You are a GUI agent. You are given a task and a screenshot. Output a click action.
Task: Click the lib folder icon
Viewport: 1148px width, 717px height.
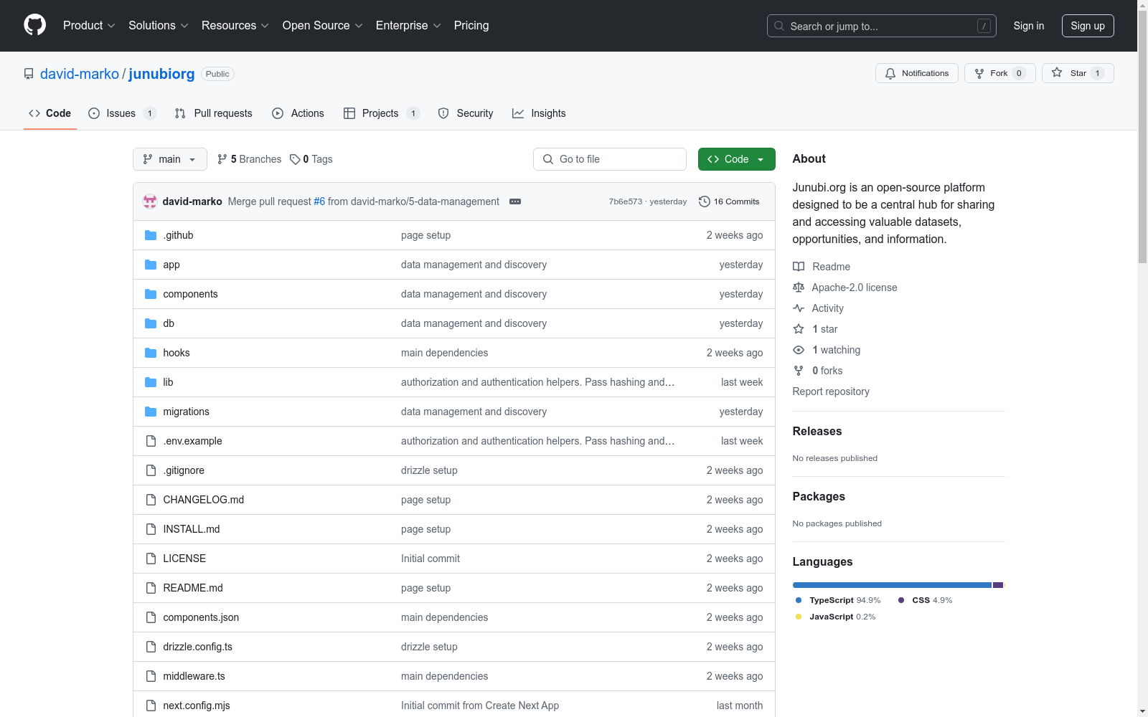[151, 382]
